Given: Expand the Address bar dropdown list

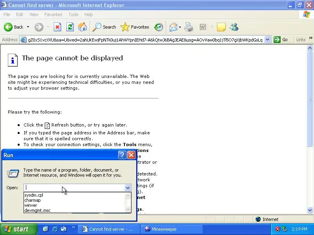Looking at the screenshot, I should (267, 40).
